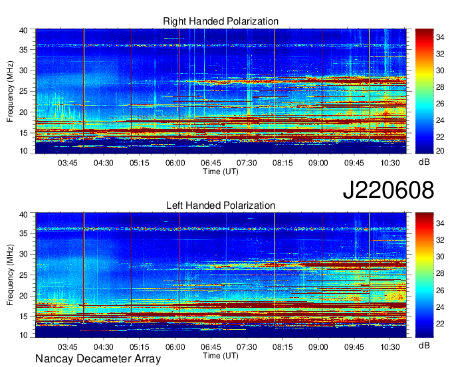
Task: Click the 04:30 time tick of the left-handed plot
Action: tap(103, 346)
